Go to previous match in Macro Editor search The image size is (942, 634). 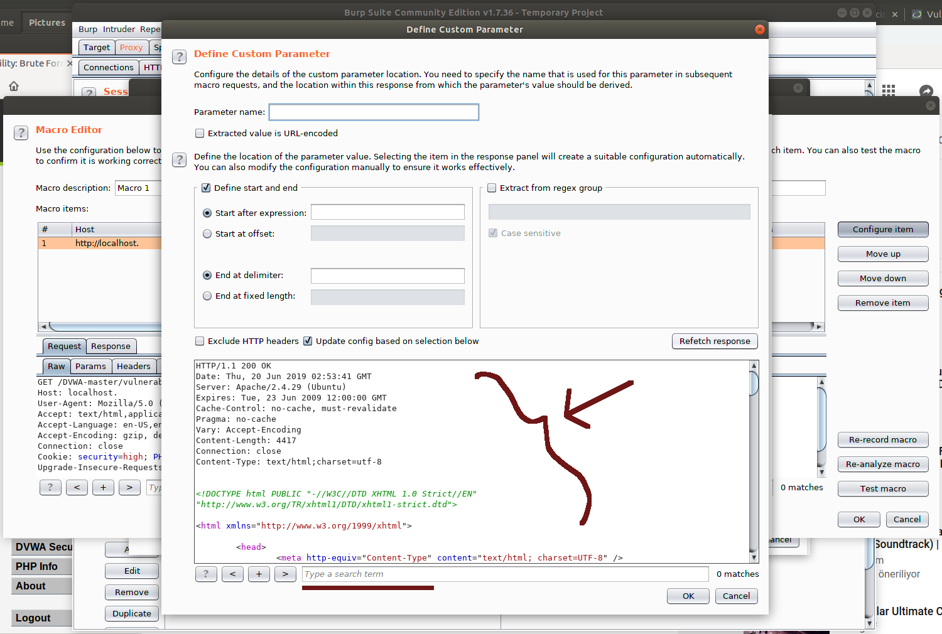point(77,487)
